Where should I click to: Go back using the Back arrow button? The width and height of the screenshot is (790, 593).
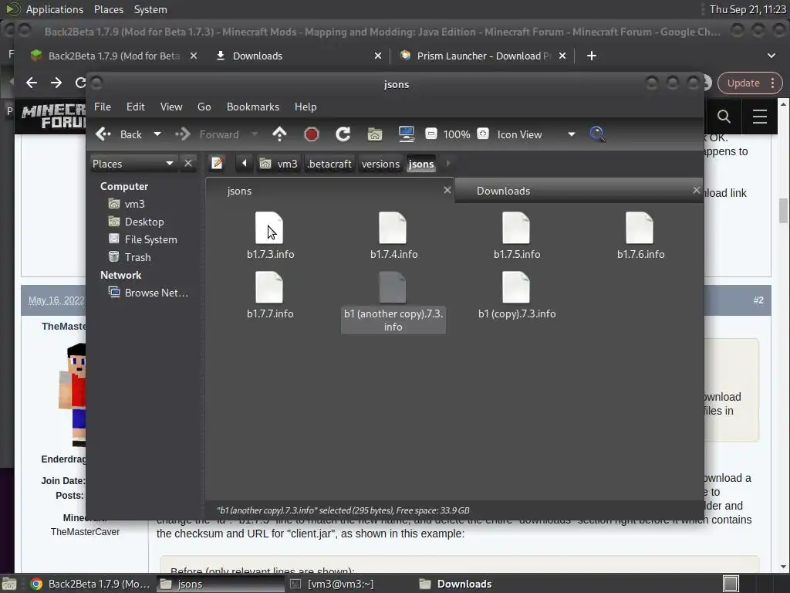(x=118, y=134)
